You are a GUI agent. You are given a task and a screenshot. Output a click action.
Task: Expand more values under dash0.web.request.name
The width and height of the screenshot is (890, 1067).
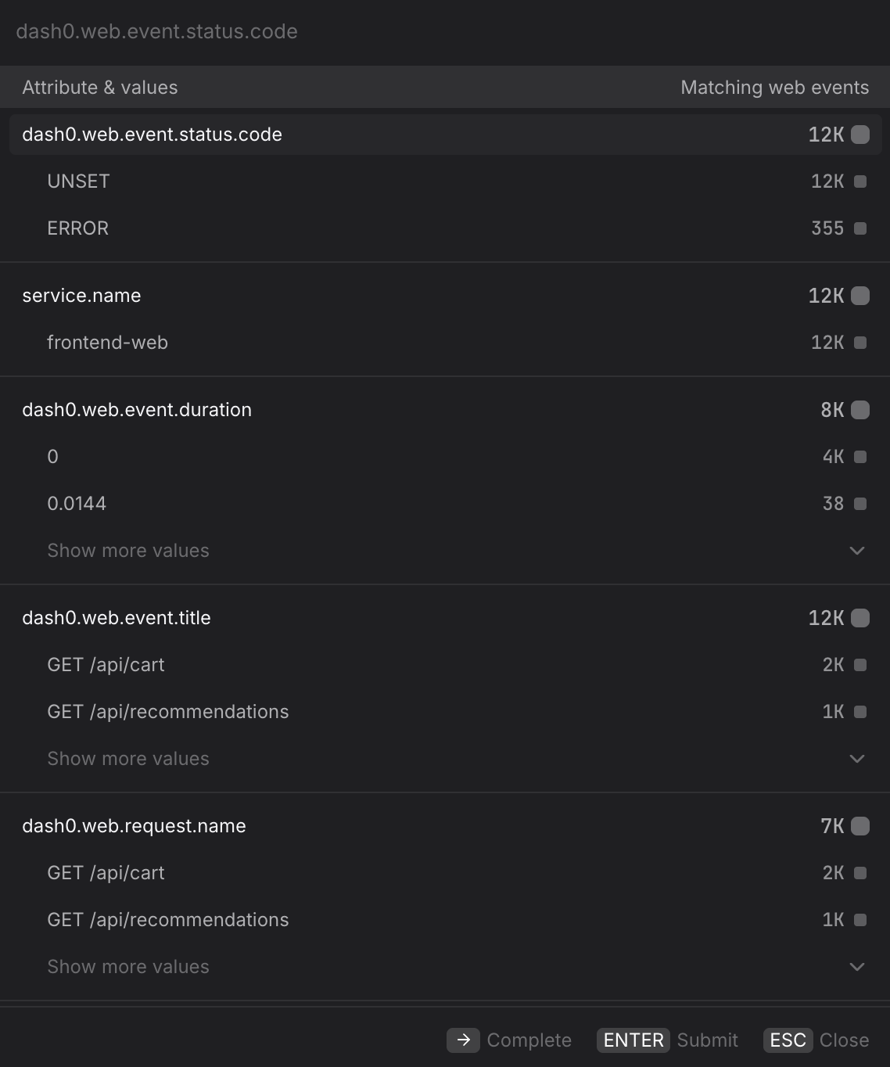tap(127, 966)
